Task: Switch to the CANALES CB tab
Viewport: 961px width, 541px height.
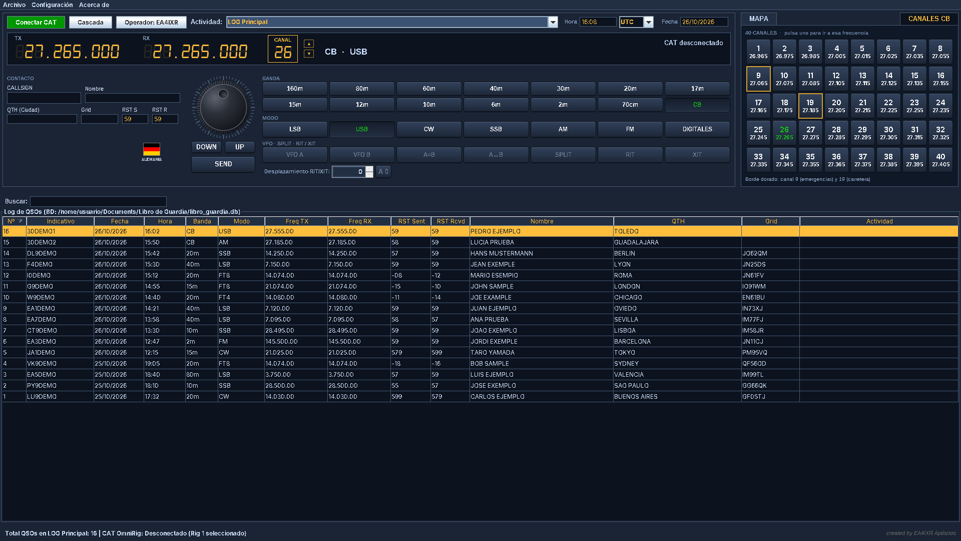Action: (929, 19)
